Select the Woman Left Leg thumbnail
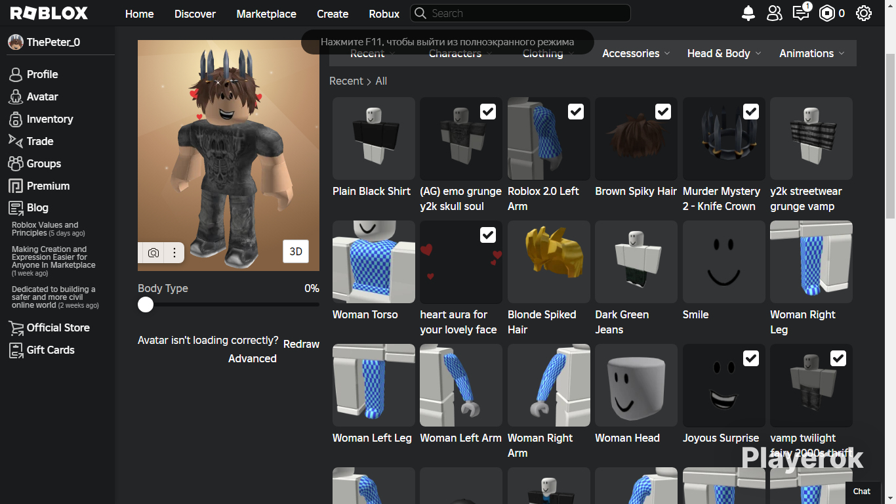The width and height of the screenshot is (896, 504). 374,385
